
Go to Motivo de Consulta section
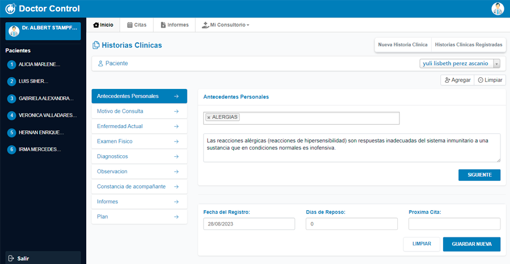(x=139, y=111)
